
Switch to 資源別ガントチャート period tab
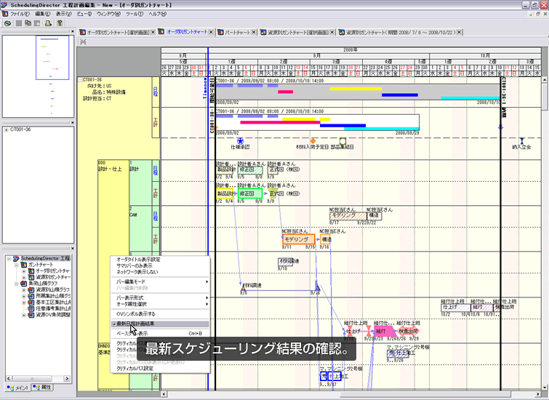(x=401, y=32)
